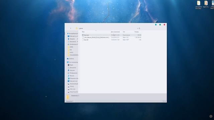Switch to details view using the status bar icon
This screenshot has height=120, width=214.
tap(164, 101)
